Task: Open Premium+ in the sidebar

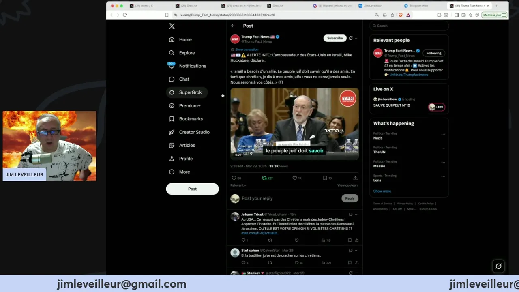Action: point(185,105)
